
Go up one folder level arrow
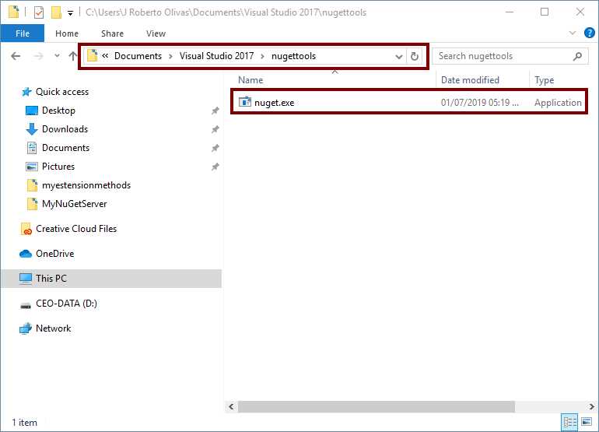[x=72, y=56]
